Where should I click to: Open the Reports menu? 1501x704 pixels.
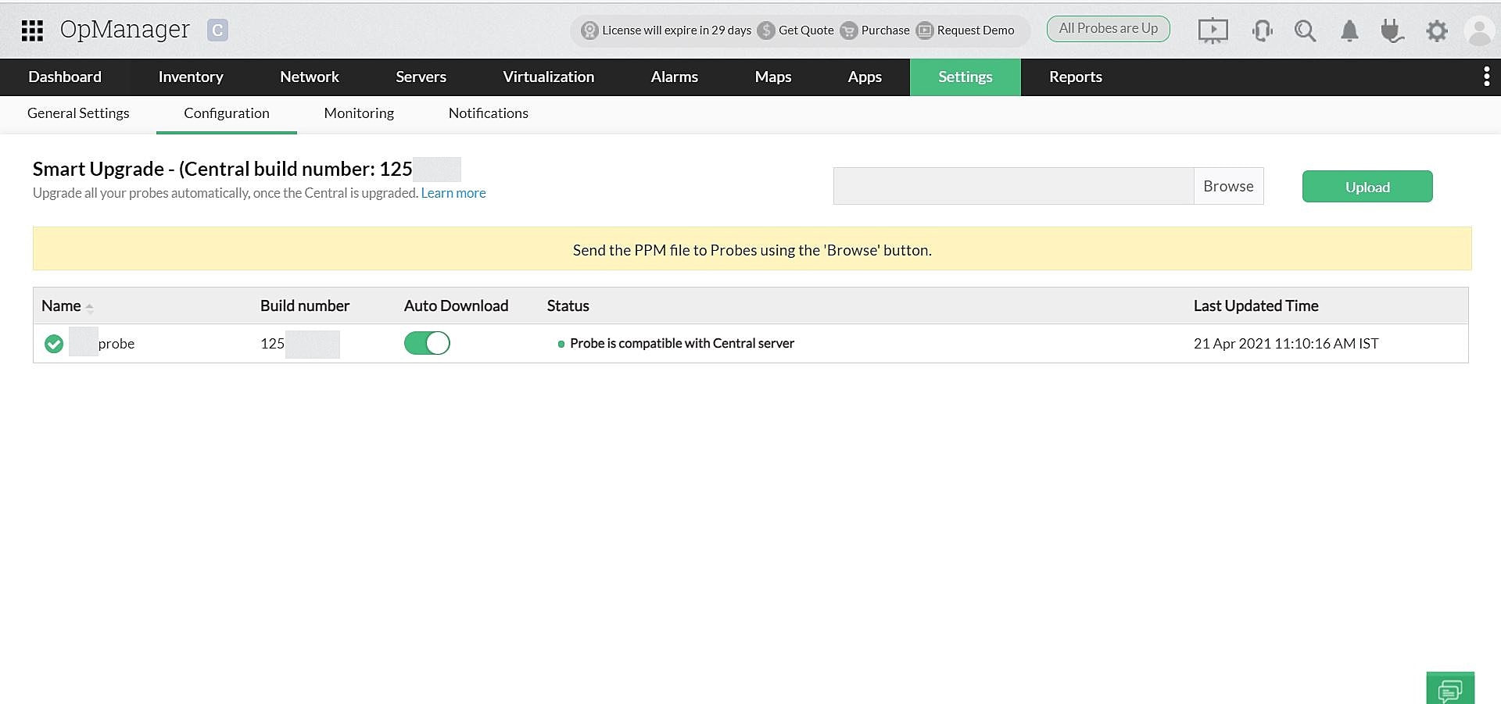[x=1076, y=77]
